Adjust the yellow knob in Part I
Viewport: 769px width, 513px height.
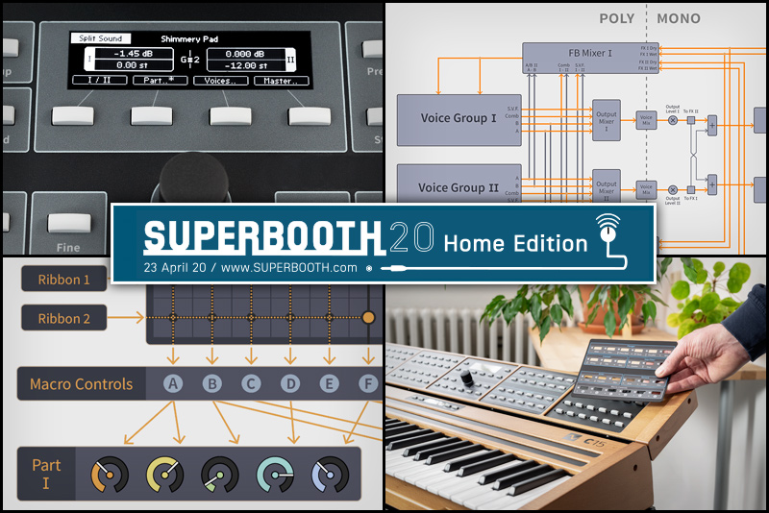(164, 475)
